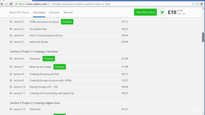Preview the HTML document structure lecture
The width and height of the screenshot is (205, 115).
67,22
